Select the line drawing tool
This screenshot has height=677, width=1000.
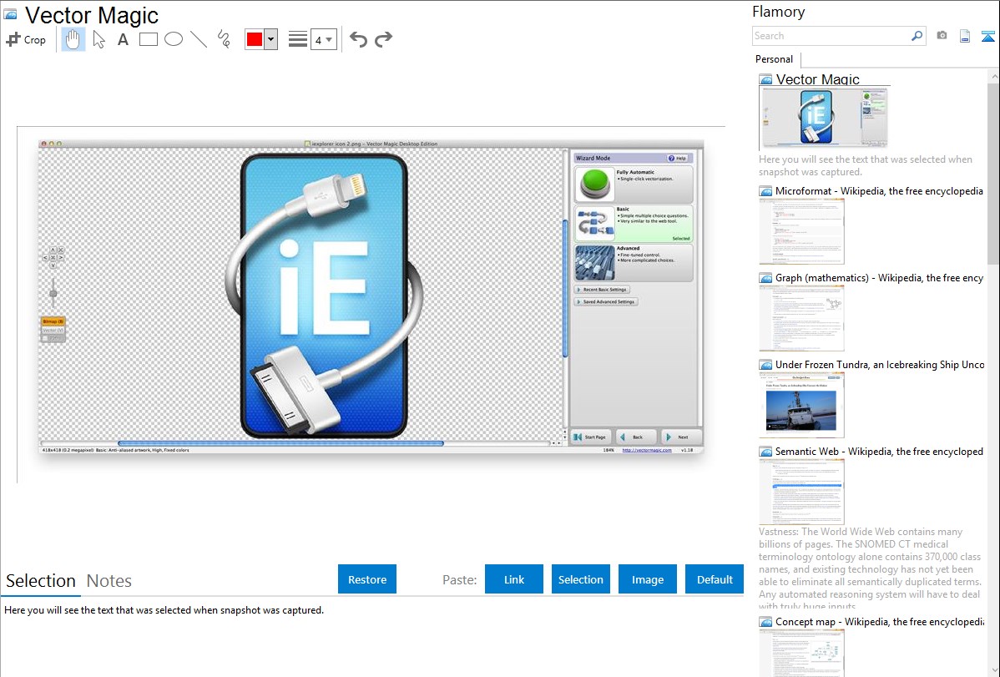(199, 39)
